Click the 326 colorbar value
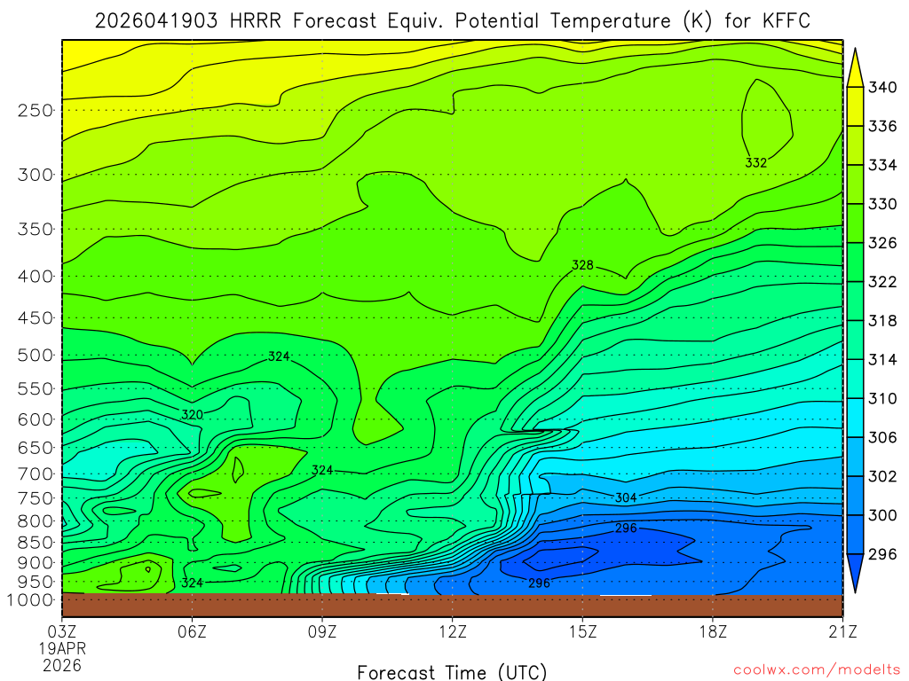The width and height of the screenshot is (909, 681). (882, 243)
